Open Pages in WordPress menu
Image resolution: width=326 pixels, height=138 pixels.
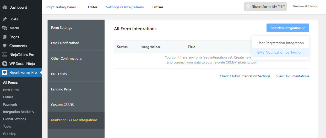click(21, 37)
